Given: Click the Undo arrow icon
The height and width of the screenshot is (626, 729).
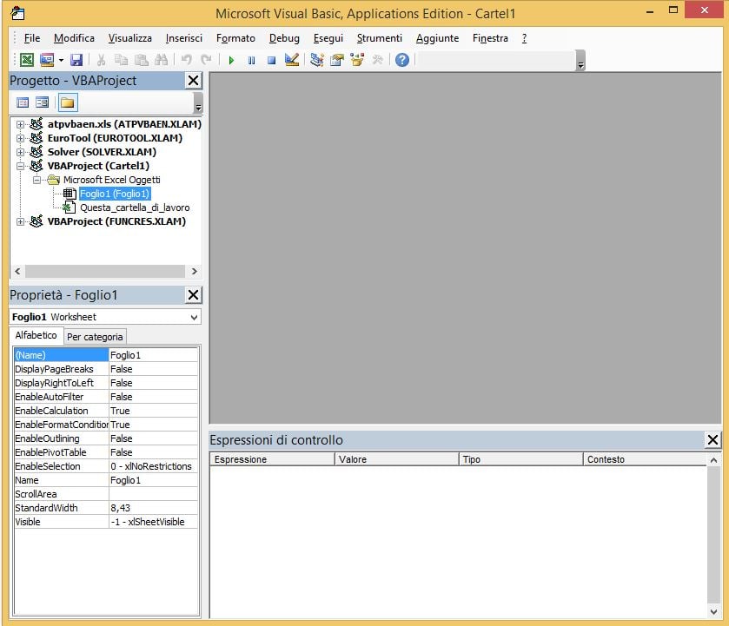Looking at the screenshot, I should 187,60.
